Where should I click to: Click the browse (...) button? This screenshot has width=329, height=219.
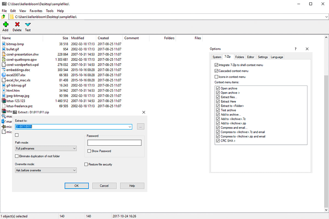tap(140, 127)
